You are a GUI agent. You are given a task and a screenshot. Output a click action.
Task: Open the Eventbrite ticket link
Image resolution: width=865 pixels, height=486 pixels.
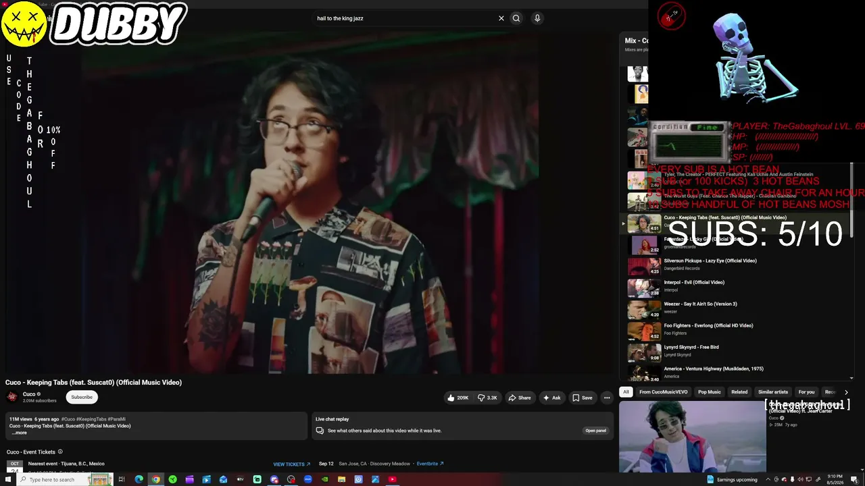click(430, 464)
